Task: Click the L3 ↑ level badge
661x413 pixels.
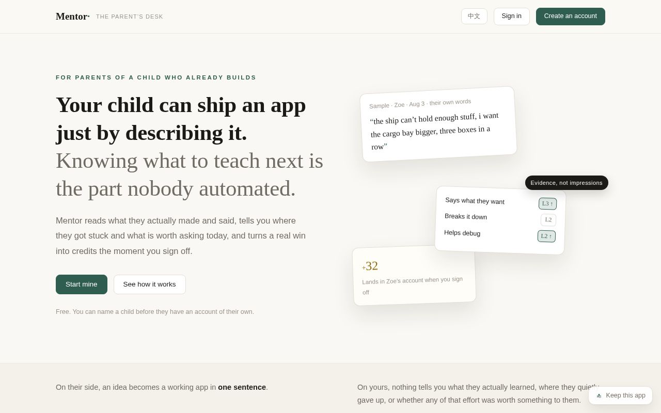Action: coord(547,204)
